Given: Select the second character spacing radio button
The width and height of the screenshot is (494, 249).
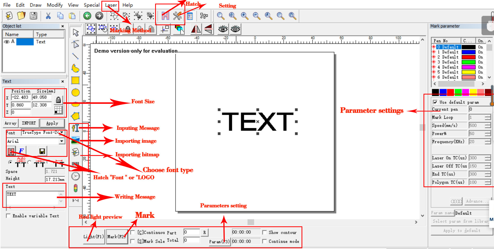Looking at the screenshot, I should tap(30, 162).
